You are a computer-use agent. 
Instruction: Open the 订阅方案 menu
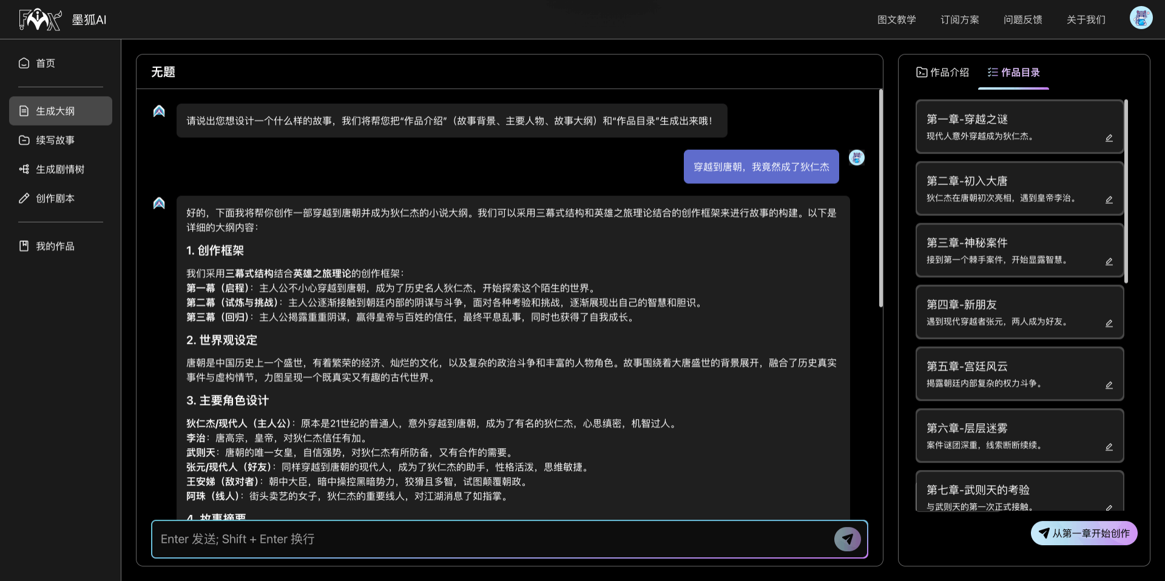959,19
